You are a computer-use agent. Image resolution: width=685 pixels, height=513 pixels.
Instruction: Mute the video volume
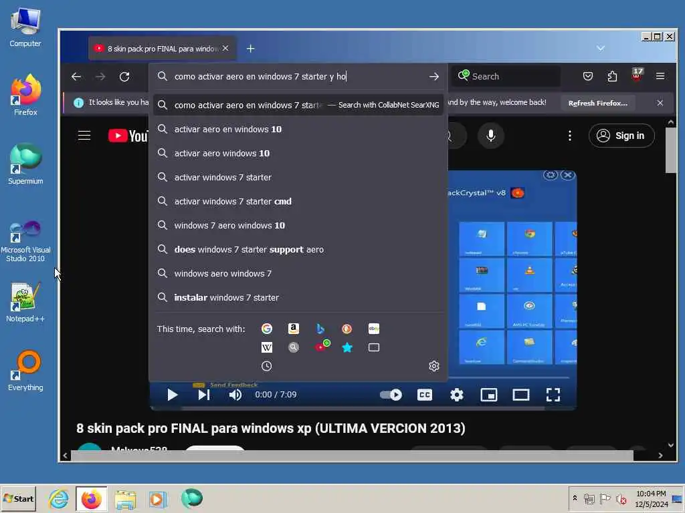click(235, 395)
